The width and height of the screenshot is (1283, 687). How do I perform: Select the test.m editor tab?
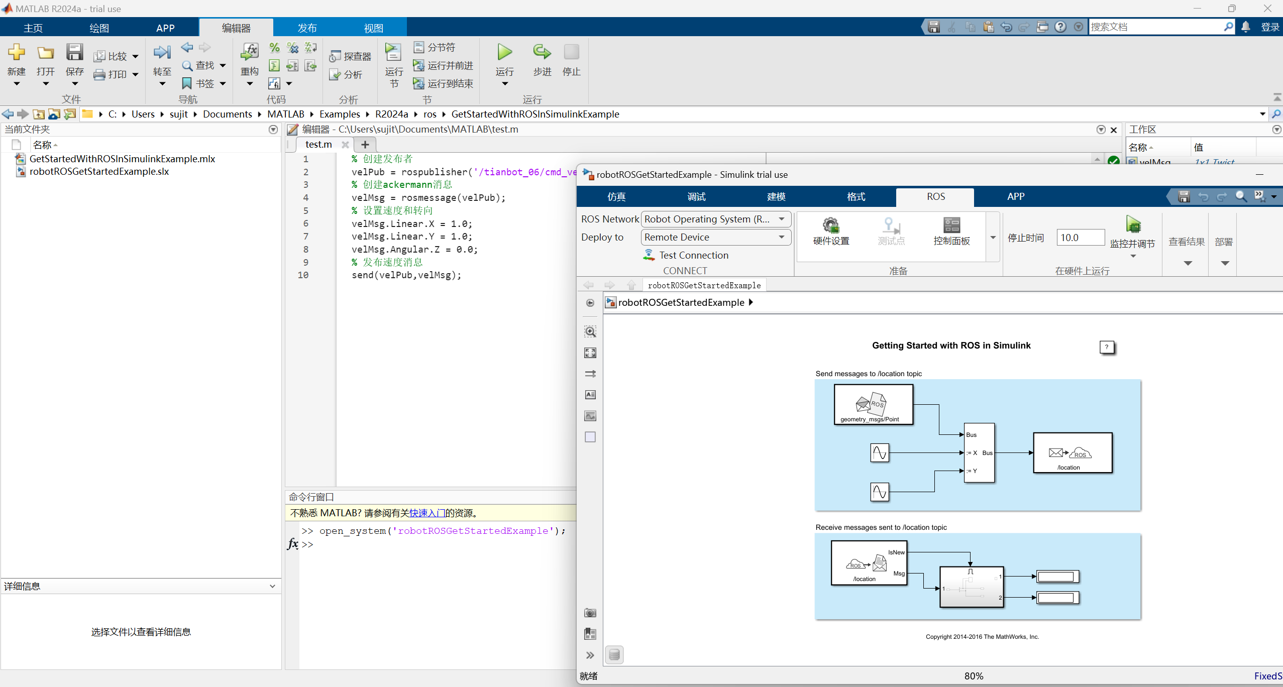tap(318, 145)
